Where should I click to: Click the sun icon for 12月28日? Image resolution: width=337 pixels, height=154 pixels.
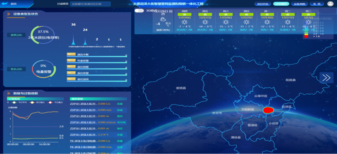226,22
